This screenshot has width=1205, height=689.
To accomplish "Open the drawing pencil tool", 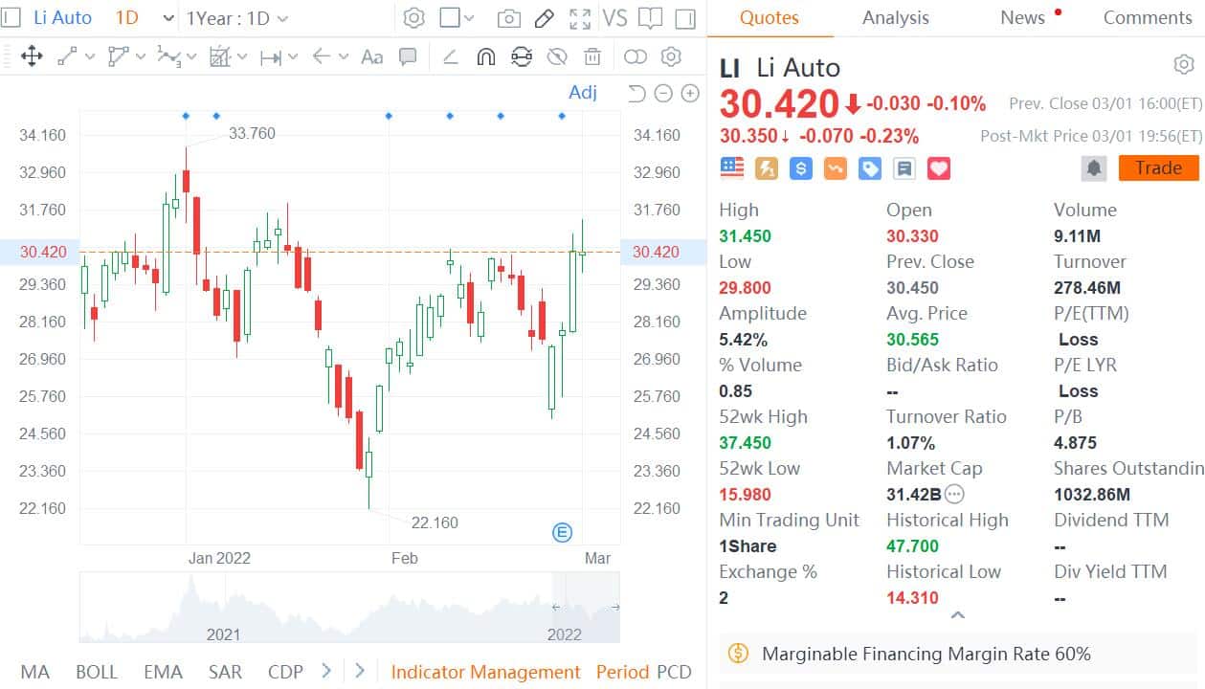I will (545, 18).
